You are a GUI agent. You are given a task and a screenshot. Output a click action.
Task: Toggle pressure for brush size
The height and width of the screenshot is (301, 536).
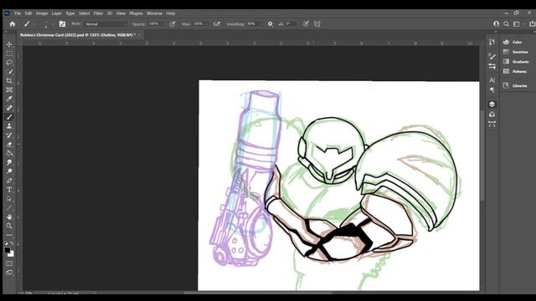pos(306,24)
